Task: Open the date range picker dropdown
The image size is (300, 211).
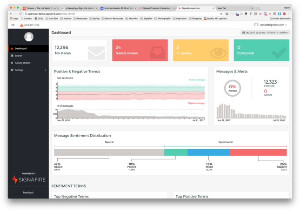Action: [x=265, y=33]
